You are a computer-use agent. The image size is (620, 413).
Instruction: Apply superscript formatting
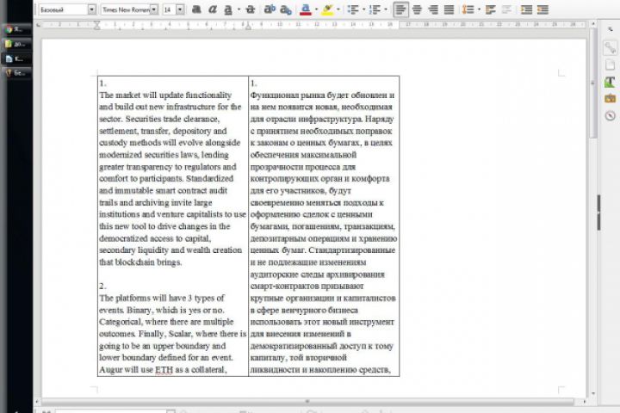270,9
